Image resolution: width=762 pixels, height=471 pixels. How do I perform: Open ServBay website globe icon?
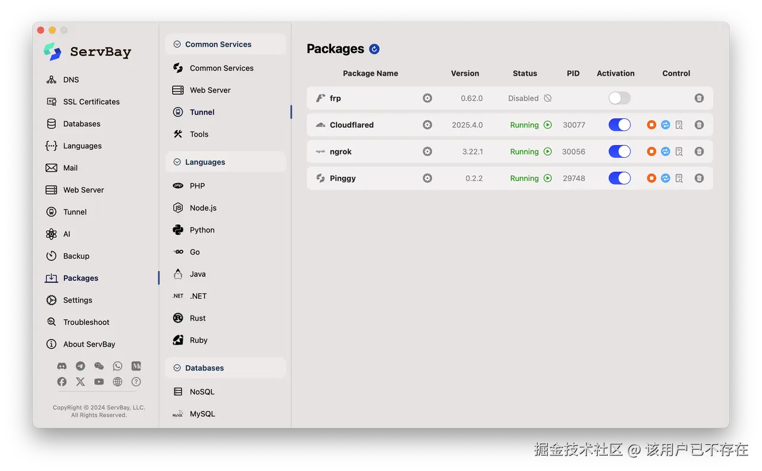pos(117,382)
